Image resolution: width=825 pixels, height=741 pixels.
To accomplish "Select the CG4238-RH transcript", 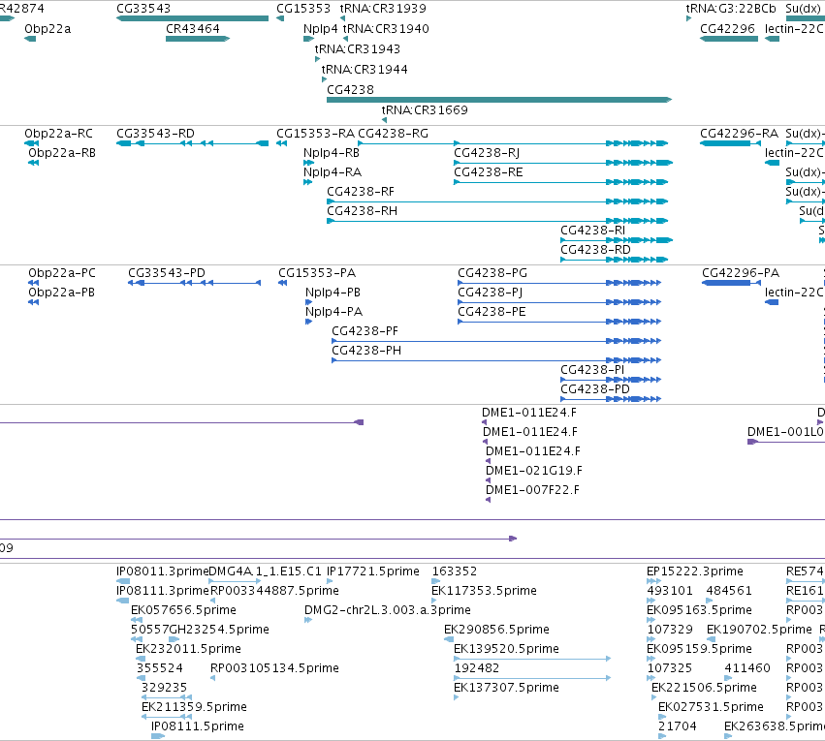I will (497, 221).
